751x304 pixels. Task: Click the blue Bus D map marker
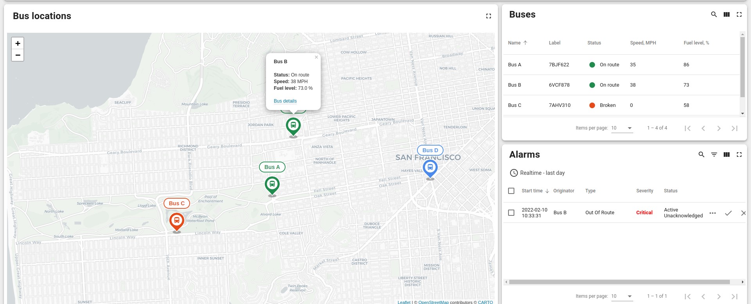[x=430, y=168]
